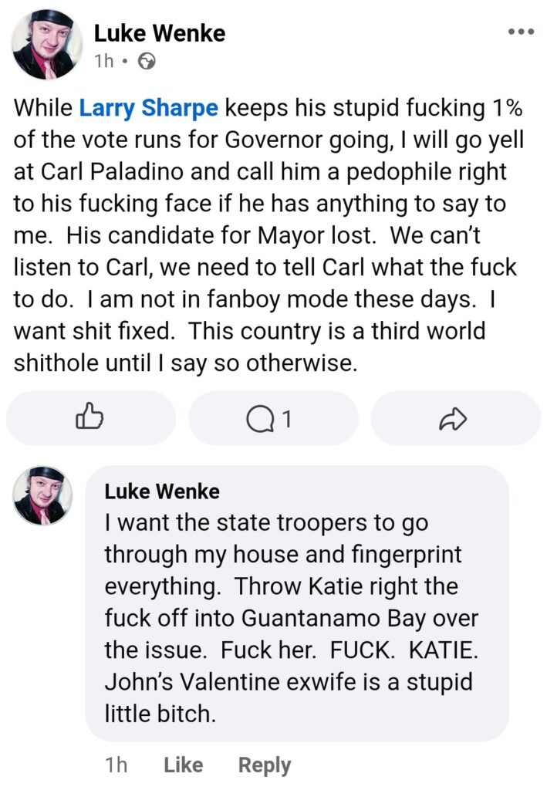Viewport: 547px width, 790px height.
Task: Click the 1h timestamp on the post
Action: [x=103, y=59]
